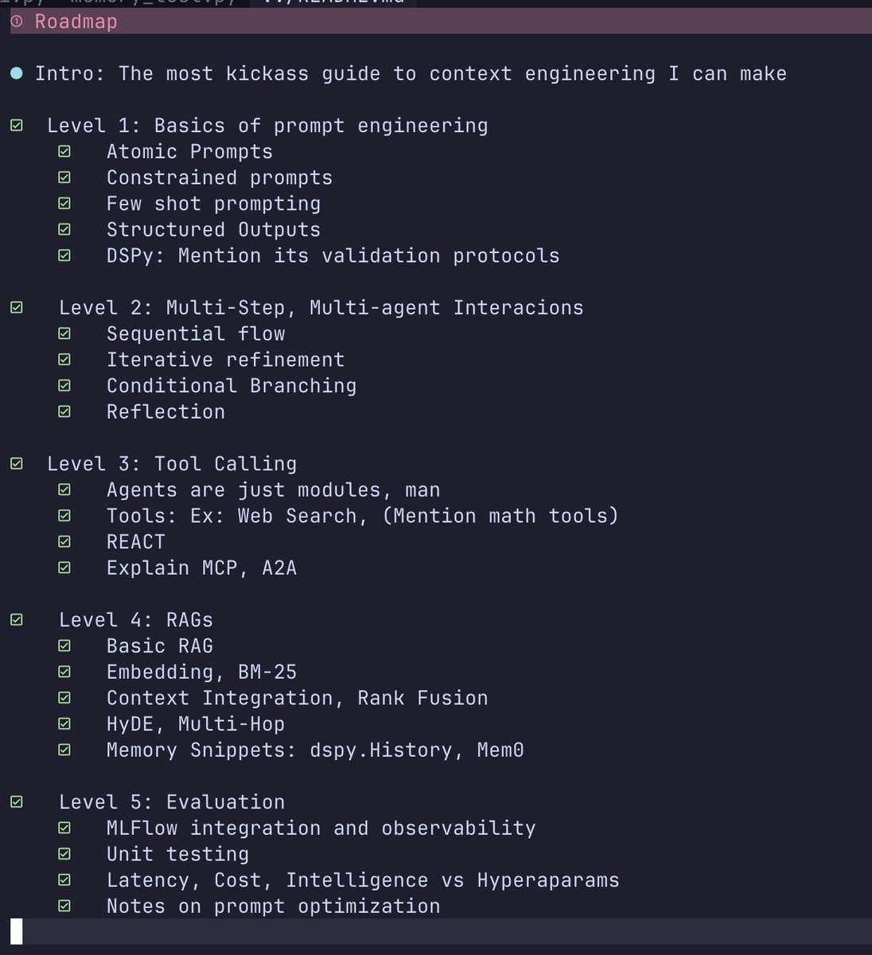Toggle the REACT checkbox
This screenshot has width=872, height=955.
64,542
